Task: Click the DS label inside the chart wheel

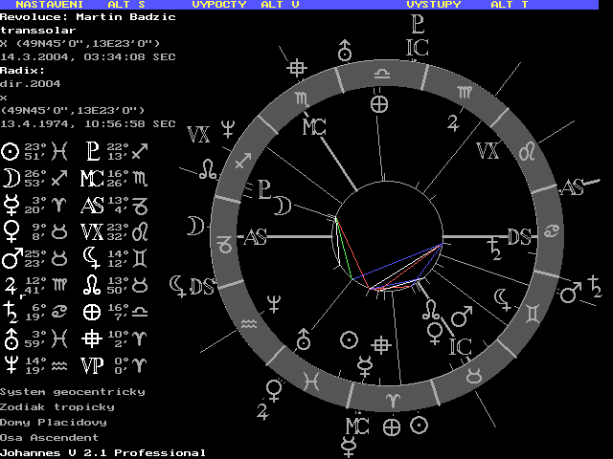Action: [518, 236]
